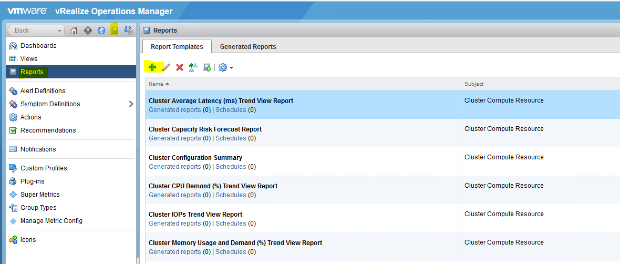620x264 pixels.
Task: Select Cluster Average Latency (ms) Trend View Report
Action: (221, 100)
